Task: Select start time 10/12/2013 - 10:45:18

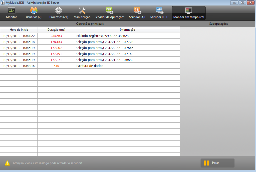Action: [x=19, y=42]
